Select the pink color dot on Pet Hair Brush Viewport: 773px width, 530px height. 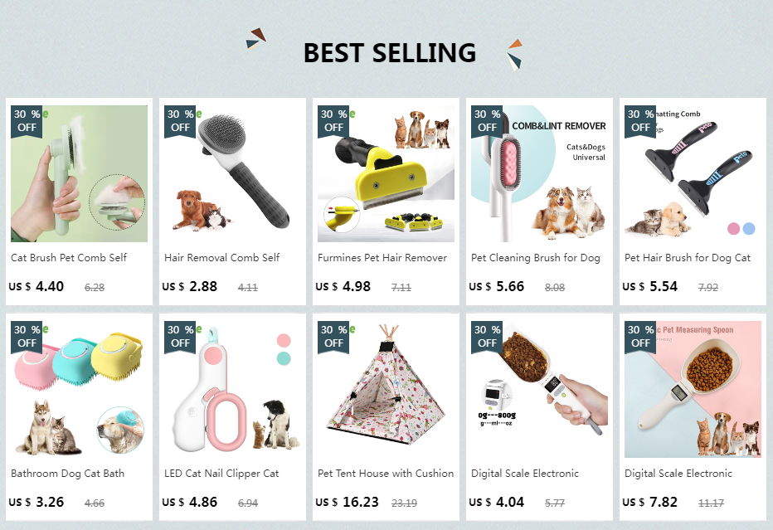tap(733, 229)
